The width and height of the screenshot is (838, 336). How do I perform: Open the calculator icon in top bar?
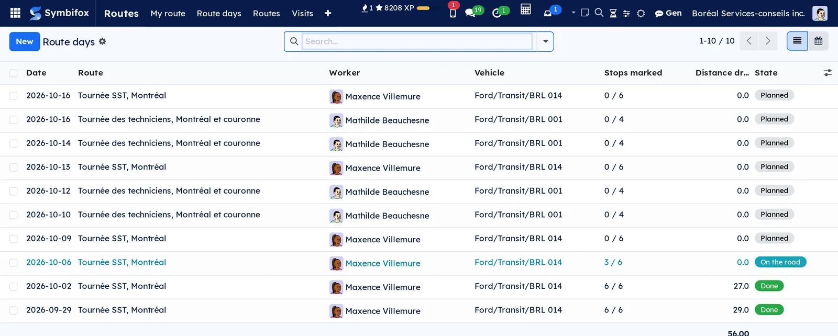pyautogui.click(x=525, y=9)
